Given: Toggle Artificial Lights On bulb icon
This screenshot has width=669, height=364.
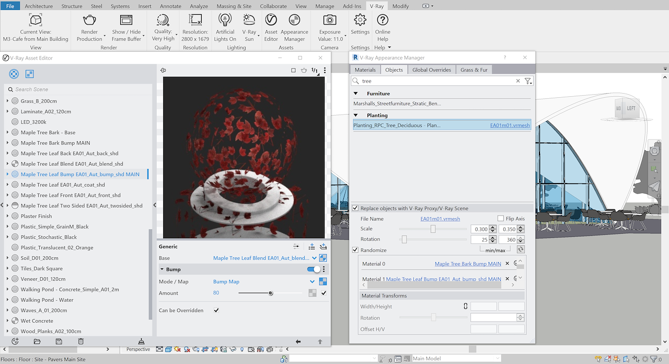Looking at the screenshot, I should [225, 20].
